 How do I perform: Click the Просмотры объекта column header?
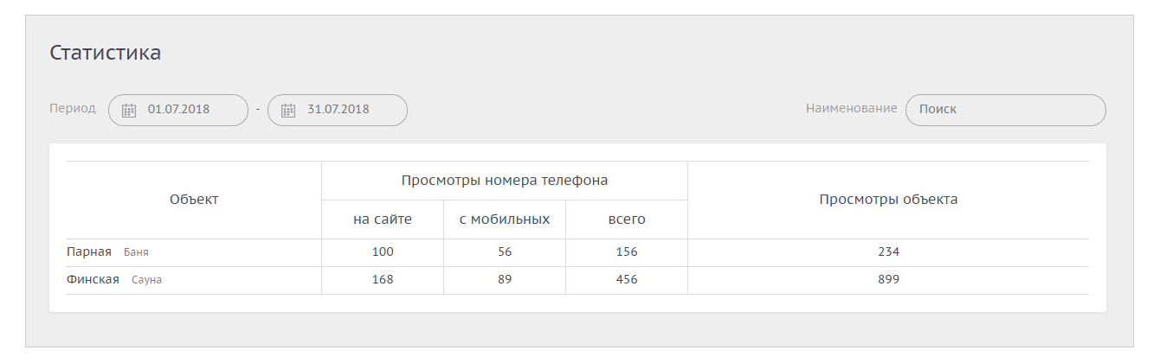(x=888, y=200)
